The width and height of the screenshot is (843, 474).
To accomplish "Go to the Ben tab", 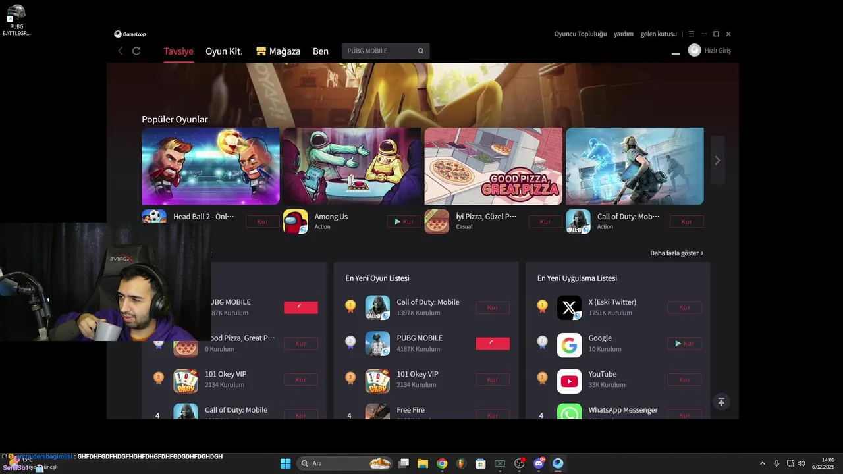I will (x=321, y=51).
